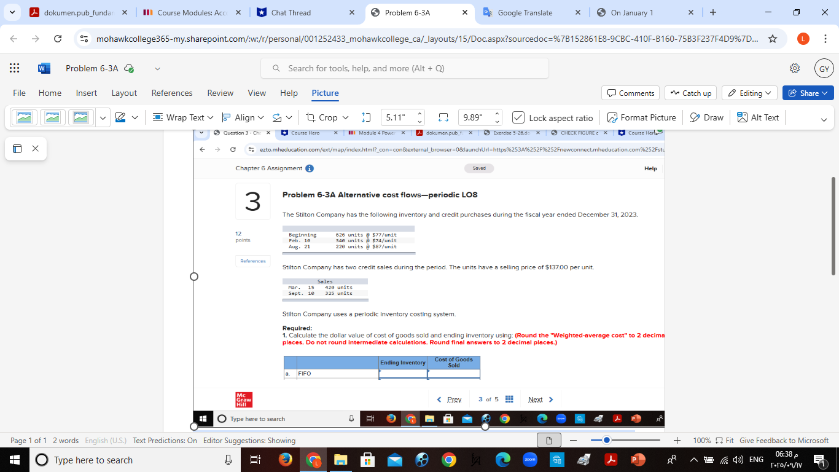Click the picture height value field

point(402,117)
